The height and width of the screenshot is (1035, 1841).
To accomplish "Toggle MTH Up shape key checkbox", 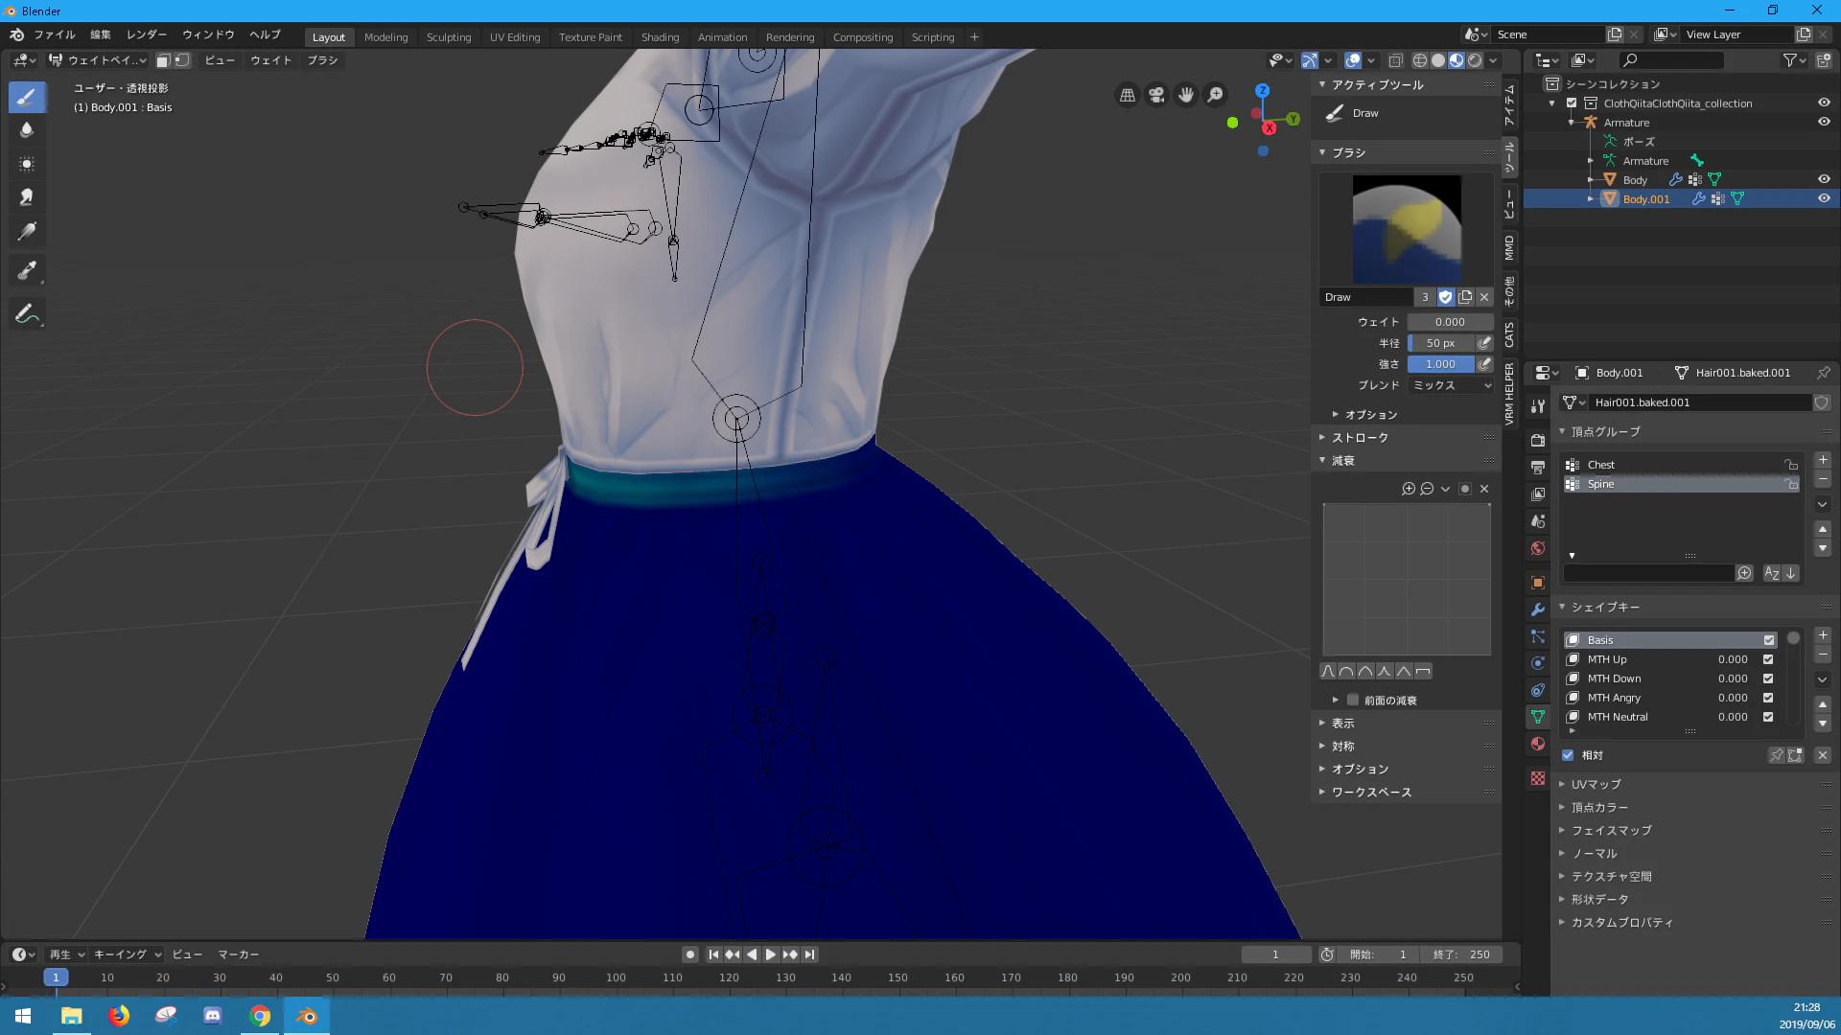I will tap(1768, 659).
